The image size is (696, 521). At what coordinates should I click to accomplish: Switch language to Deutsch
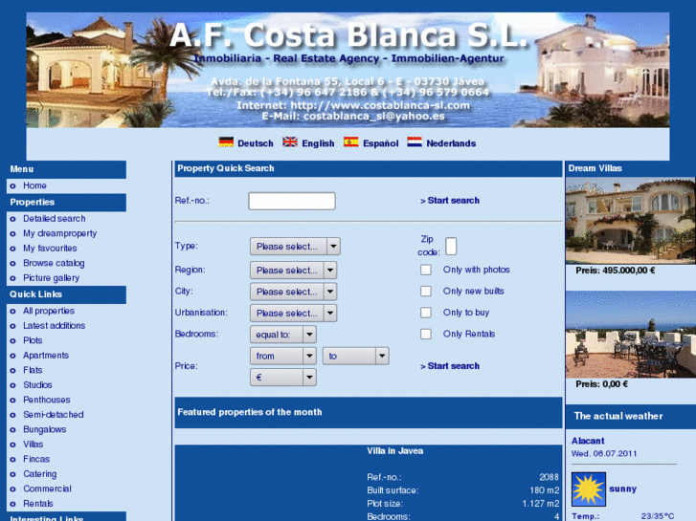click(256, 143)
